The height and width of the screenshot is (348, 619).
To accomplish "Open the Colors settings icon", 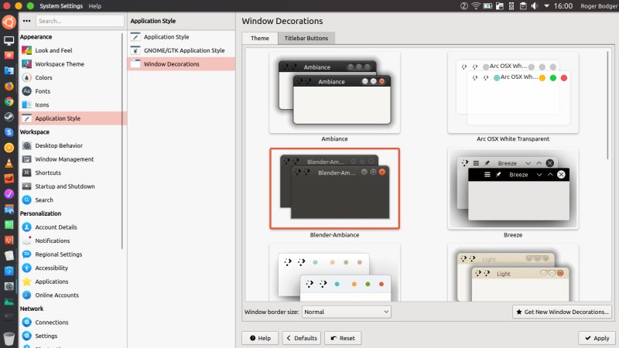I will pos(27,77).
